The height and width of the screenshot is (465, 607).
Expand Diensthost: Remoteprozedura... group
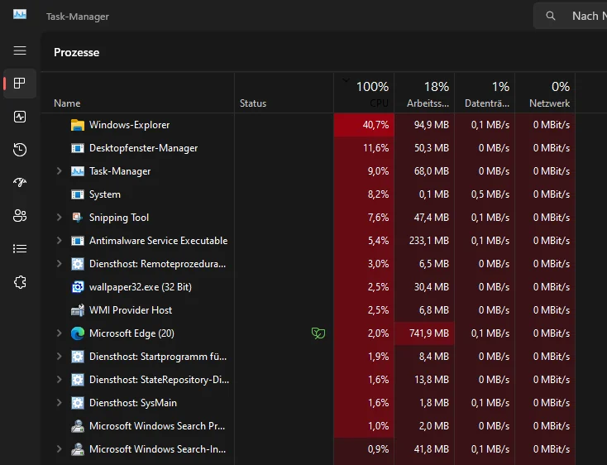click(x=59, y=264)
